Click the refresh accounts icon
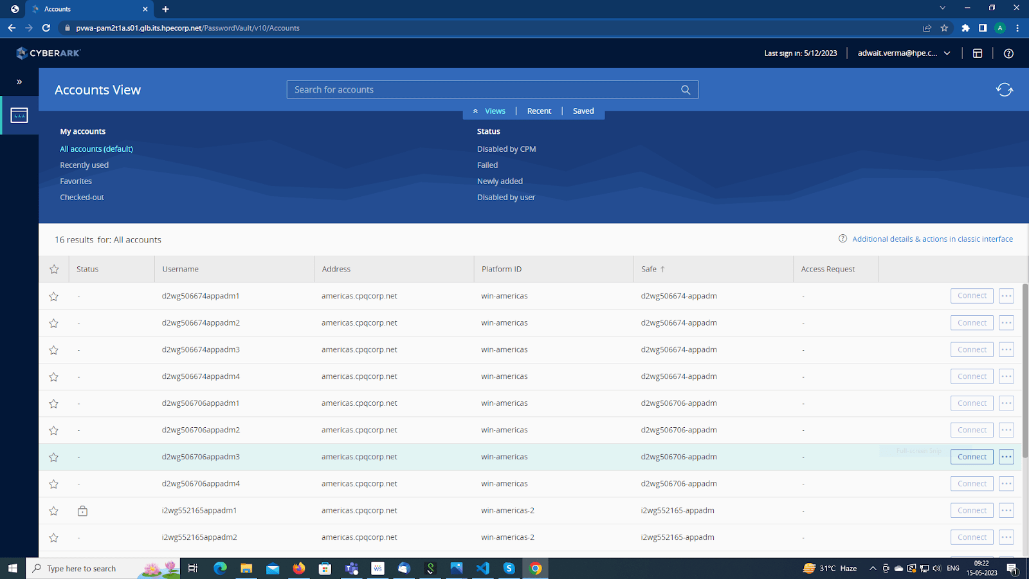Image resolution: width=1029 pixels, height=579 pixels. pos(1004,89)
